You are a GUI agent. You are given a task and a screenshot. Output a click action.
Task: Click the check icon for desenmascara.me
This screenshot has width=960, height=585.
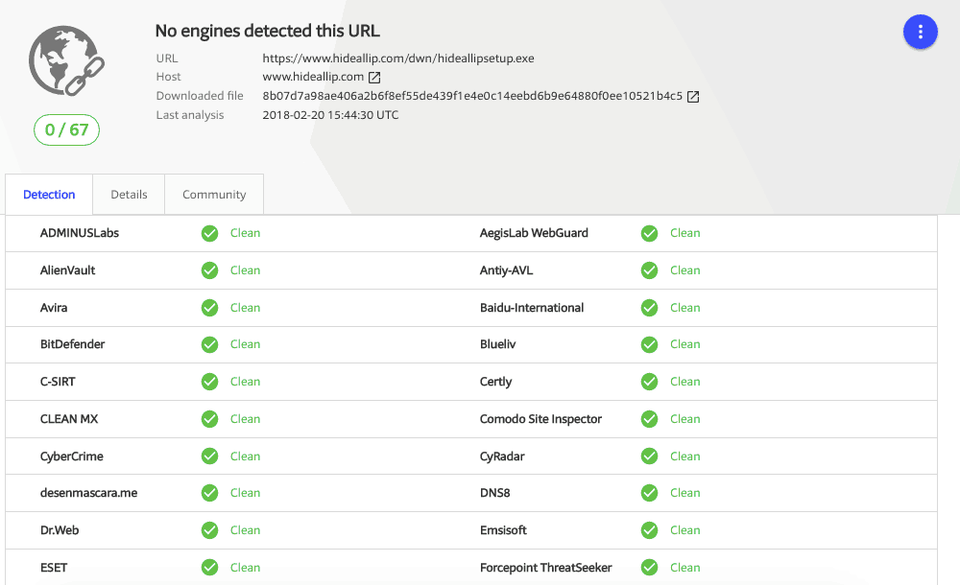tap(210, 493)
